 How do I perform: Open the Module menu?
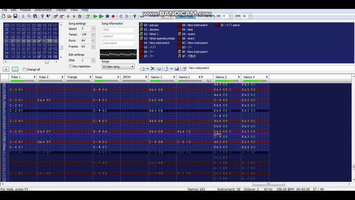(26, 10)
